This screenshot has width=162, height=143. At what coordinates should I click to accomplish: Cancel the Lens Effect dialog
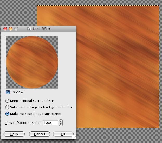40,134
